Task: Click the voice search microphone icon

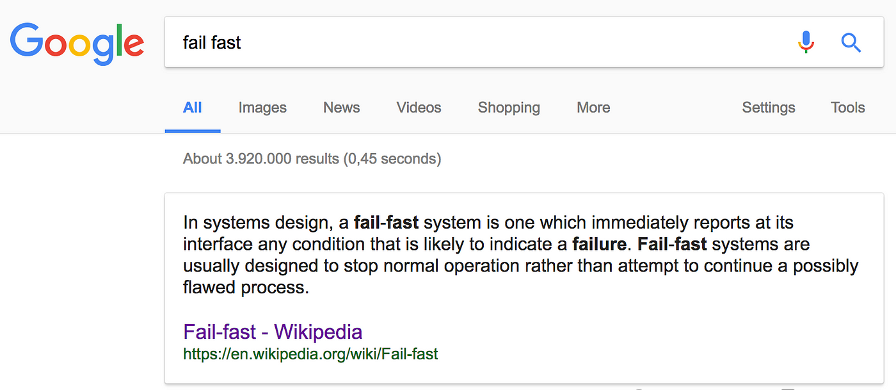Action: click(x=806, y=42)
